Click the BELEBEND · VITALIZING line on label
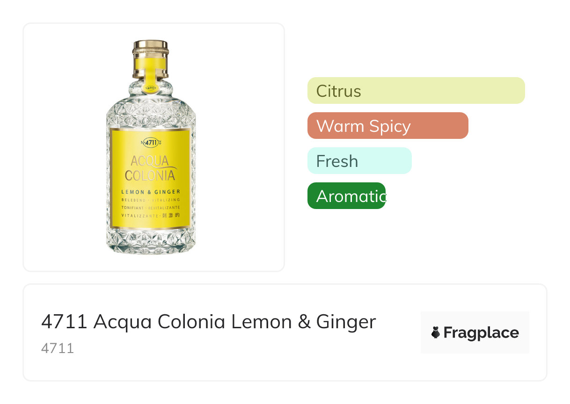This screenshot has height=404, width=570. click(x=150, y=200)
